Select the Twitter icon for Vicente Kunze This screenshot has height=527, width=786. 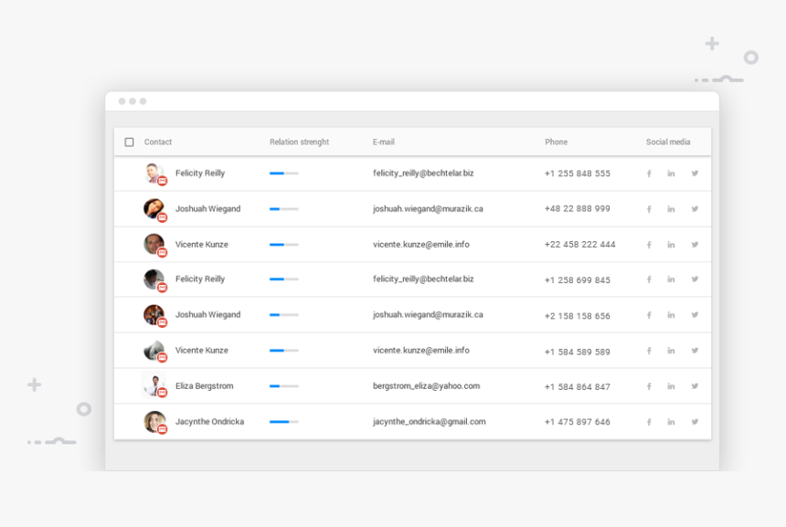click(695, 244)
